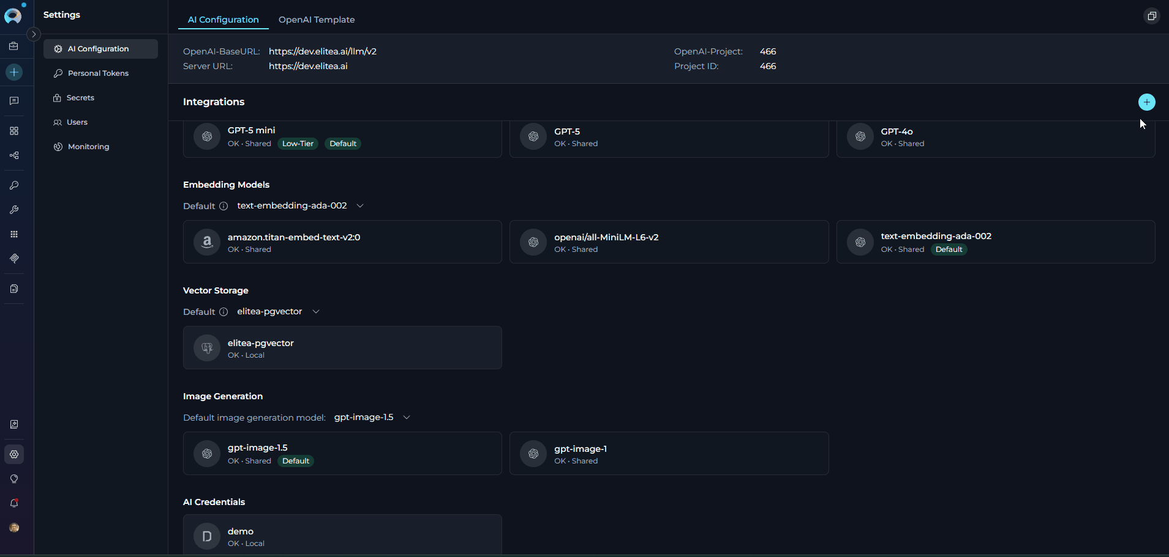Screen dimensions: 1169x557
Task: Click the D avatar on demo credential
Action: coord(207,536)
